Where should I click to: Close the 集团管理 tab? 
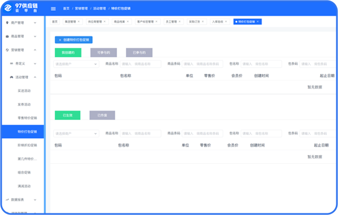(79, 22)
